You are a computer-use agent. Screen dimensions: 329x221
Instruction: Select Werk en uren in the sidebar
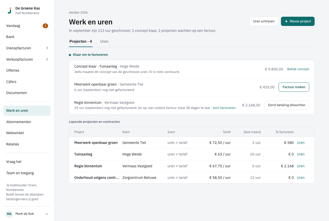(27, 110)
